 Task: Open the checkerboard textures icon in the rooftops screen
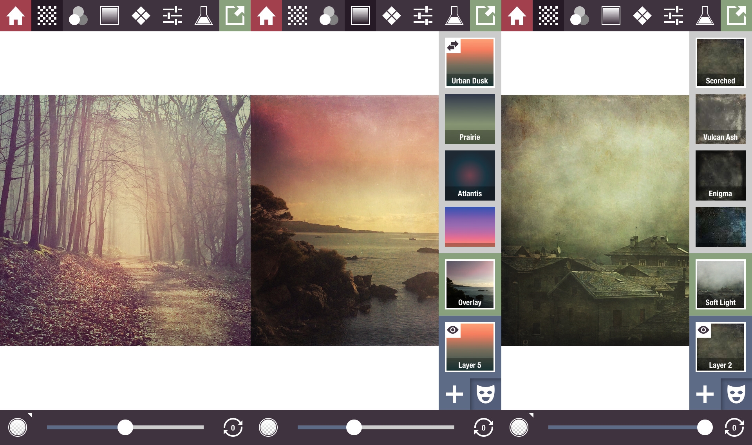(x=548, y=16)
